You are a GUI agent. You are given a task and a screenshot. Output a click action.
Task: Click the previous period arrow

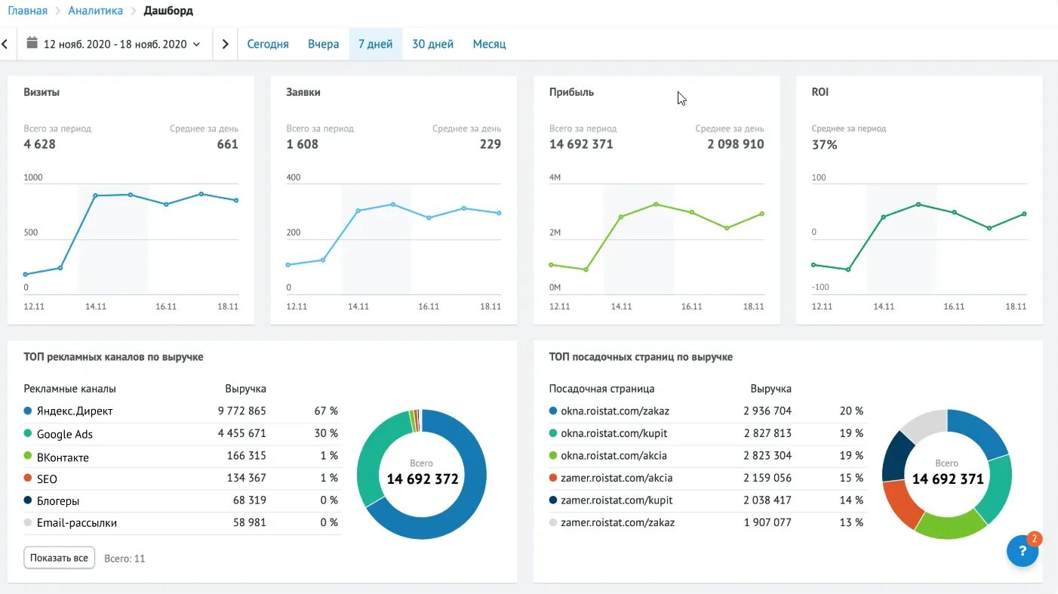[5, 45]
